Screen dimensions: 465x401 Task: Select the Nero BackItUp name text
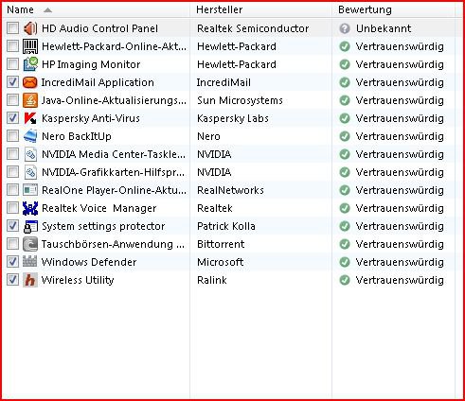[x=77, y=136]
